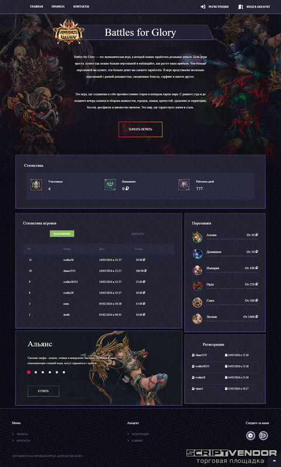The image size is (281, 467).
Task: Click the back-to-top arrow in corner
Action: (275, 461)
